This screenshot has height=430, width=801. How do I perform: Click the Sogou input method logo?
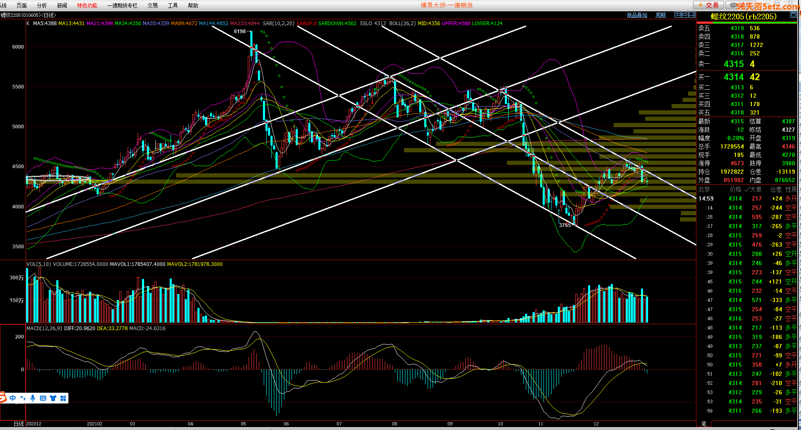(3, 398)
